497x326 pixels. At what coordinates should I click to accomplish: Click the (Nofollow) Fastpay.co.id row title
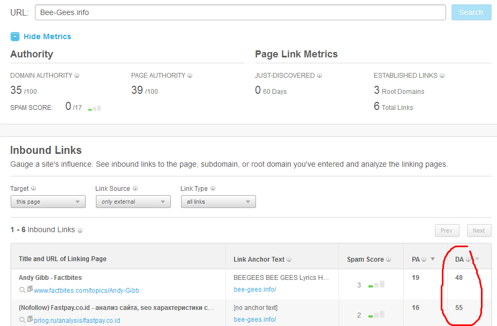pyautogui.click(x=116, y=308)
